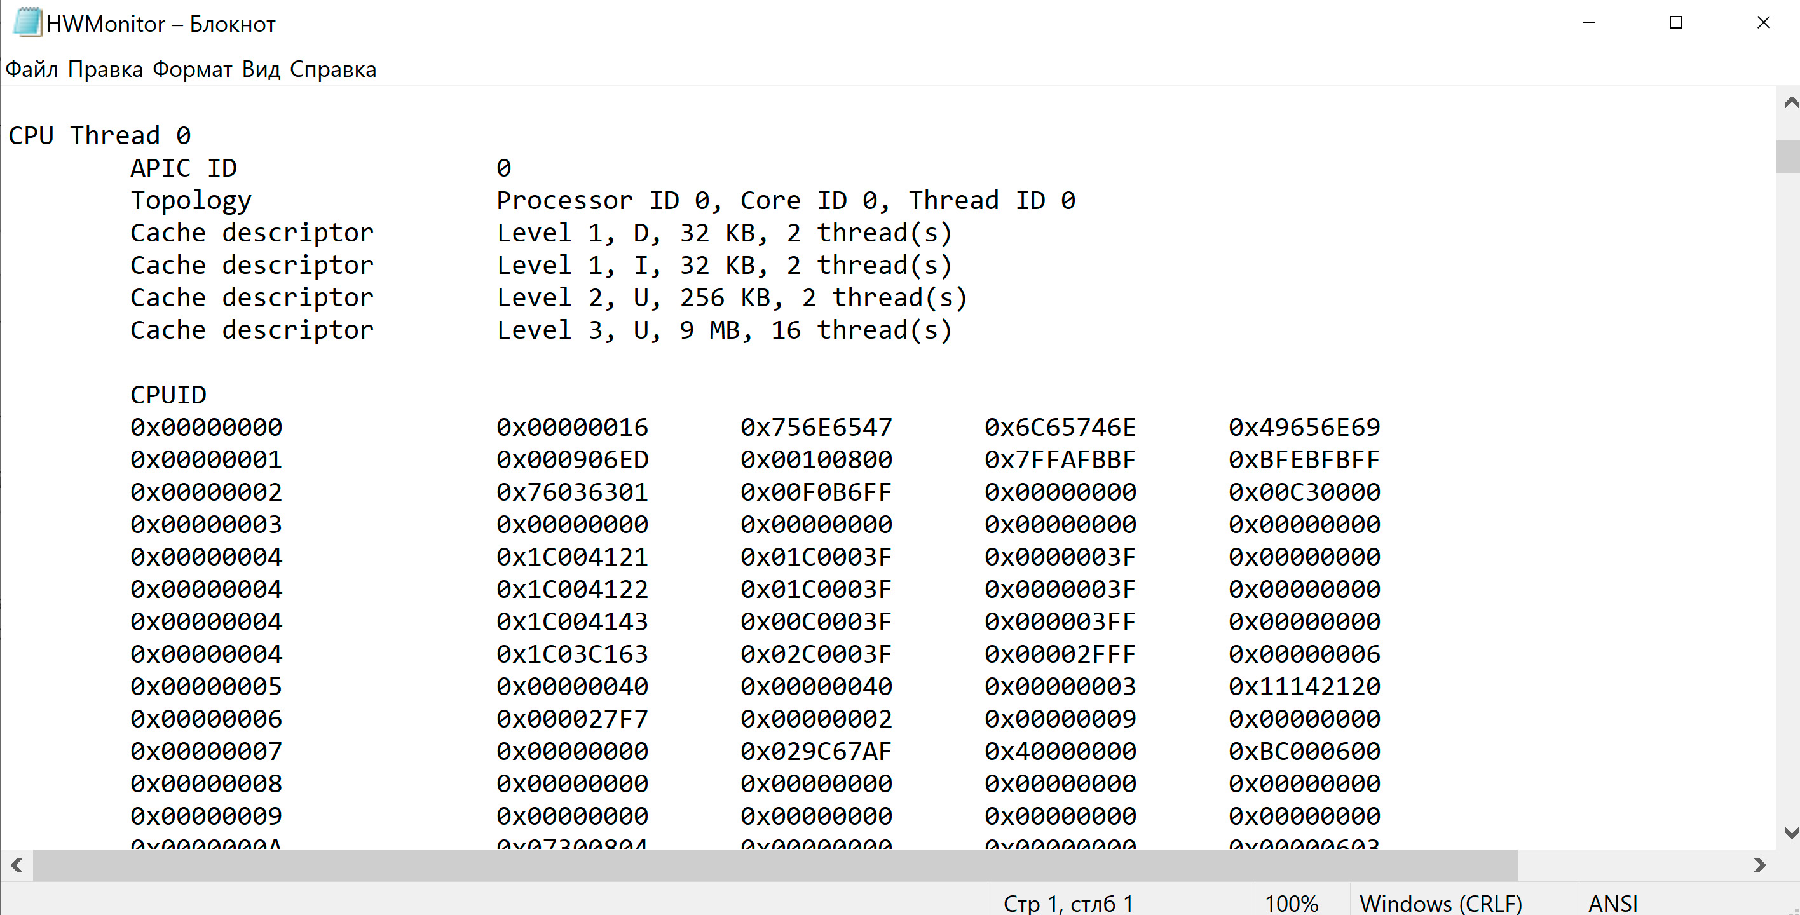Click value 0x029C67AF

816,752
